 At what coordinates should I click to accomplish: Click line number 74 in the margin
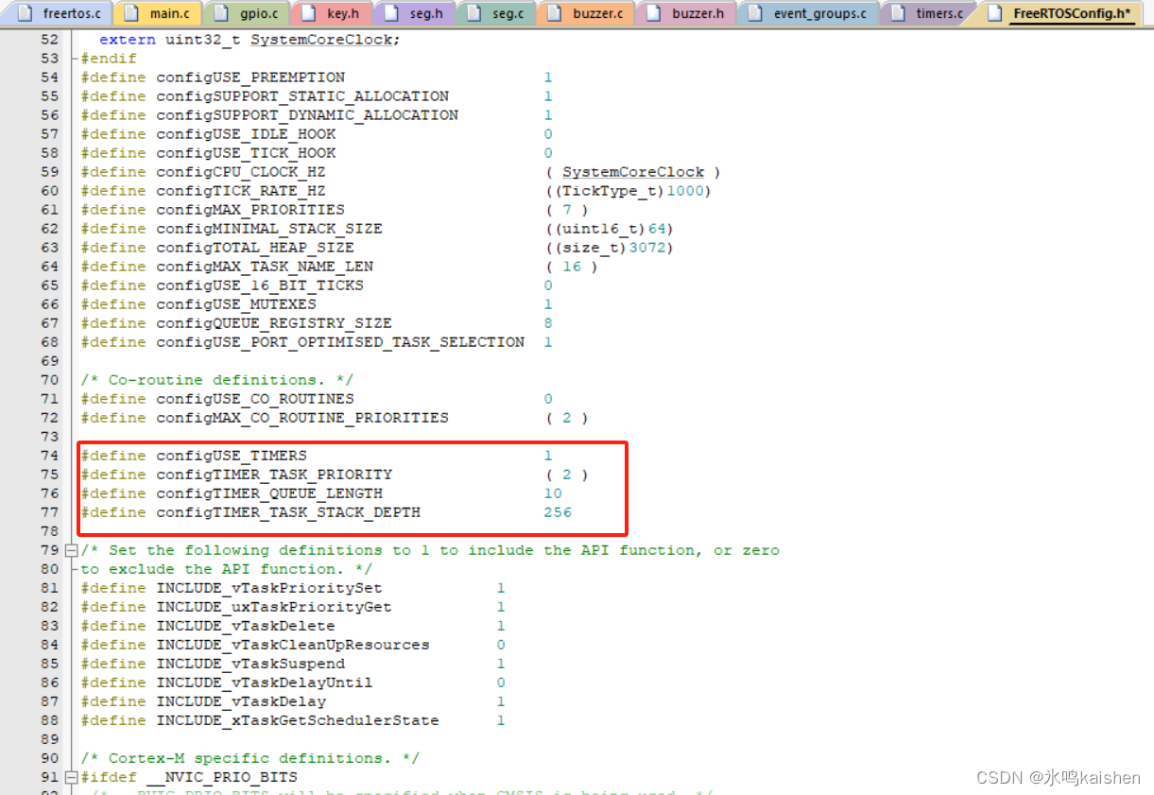coord(49,455)
